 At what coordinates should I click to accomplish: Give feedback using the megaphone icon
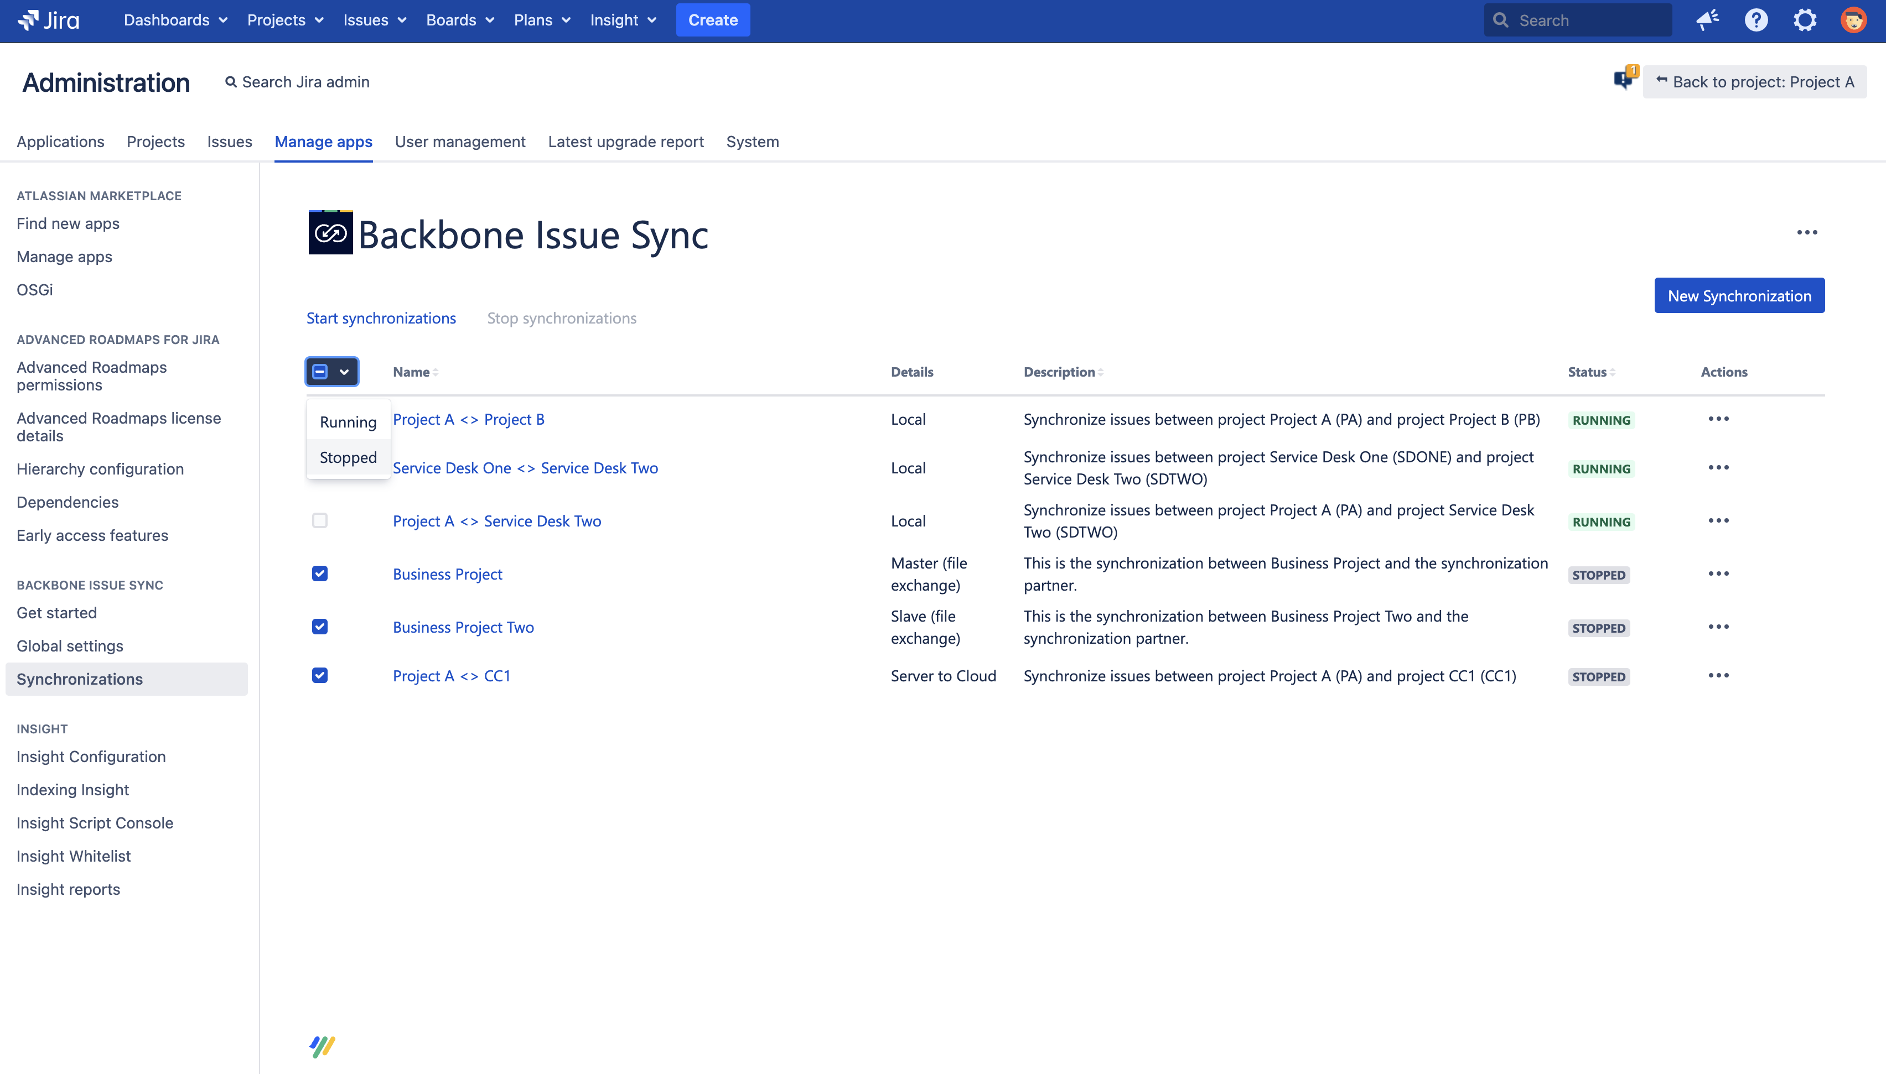pos(1707,20)
